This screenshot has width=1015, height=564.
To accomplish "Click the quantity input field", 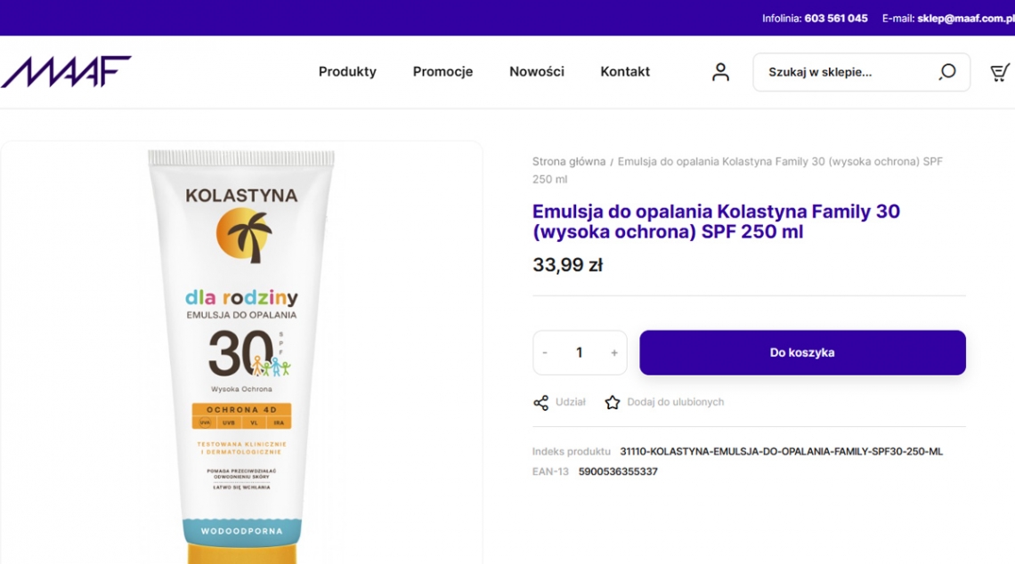I will click(579, 353).
